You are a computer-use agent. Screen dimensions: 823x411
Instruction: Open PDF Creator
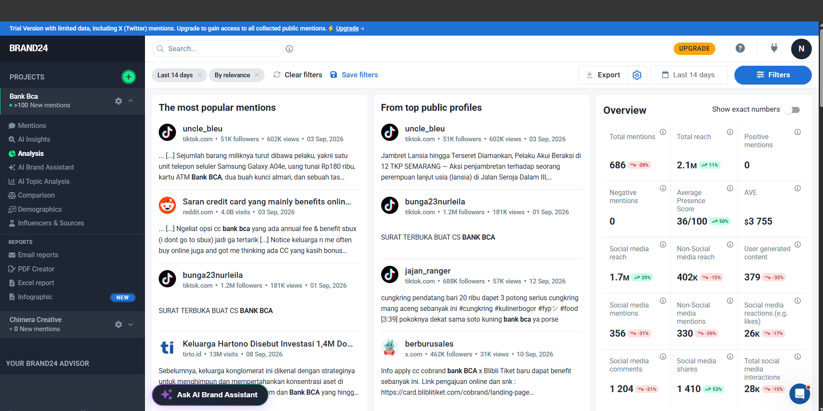click(36, 269)
